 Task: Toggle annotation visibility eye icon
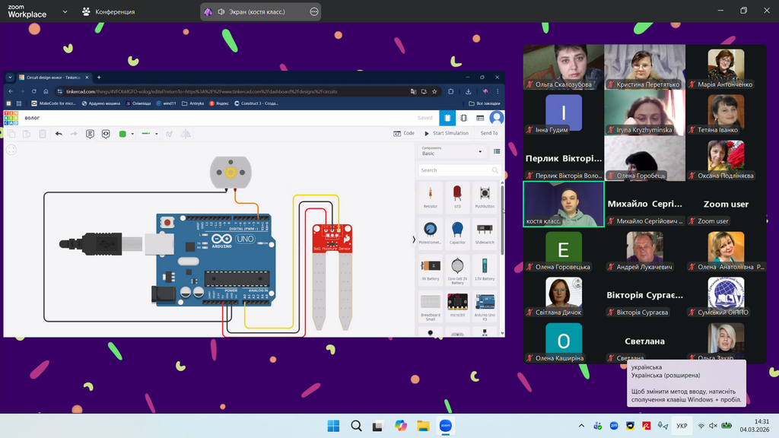coord(106,134)
